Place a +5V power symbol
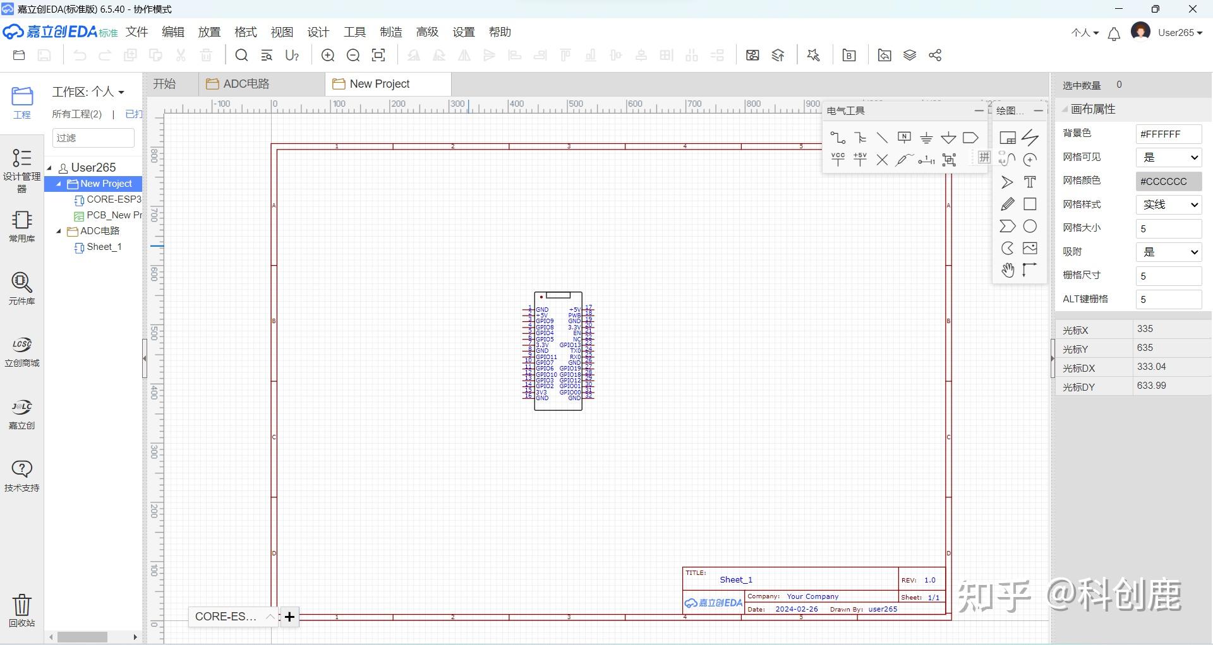Image resolution: width=1213 pixels, height=645 pixels. point(860,159)
